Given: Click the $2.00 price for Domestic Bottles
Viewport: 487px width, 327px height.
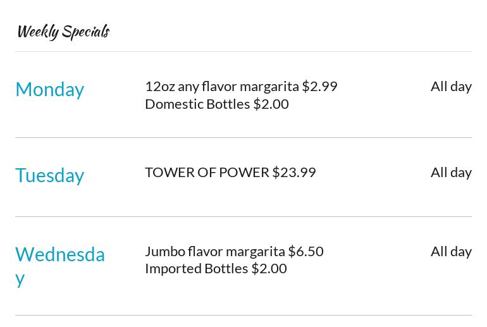Looking at the screenshot, I should (271, 104).
